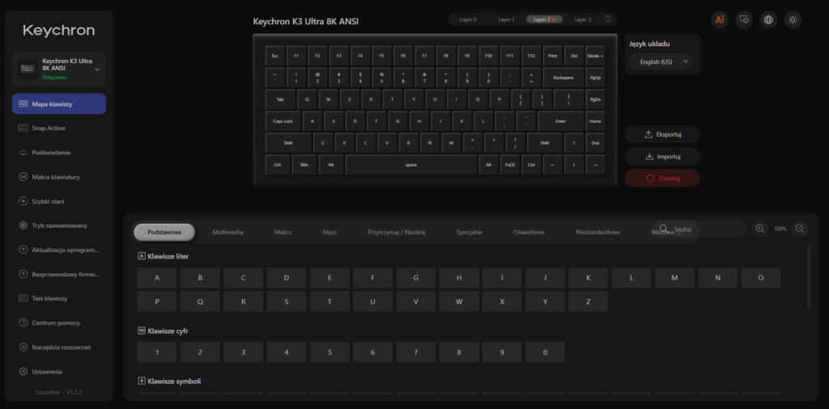Screen dimensions: 829x409
Task: Choose letter key Q from Klawisze liter
Action: [201, 301]
